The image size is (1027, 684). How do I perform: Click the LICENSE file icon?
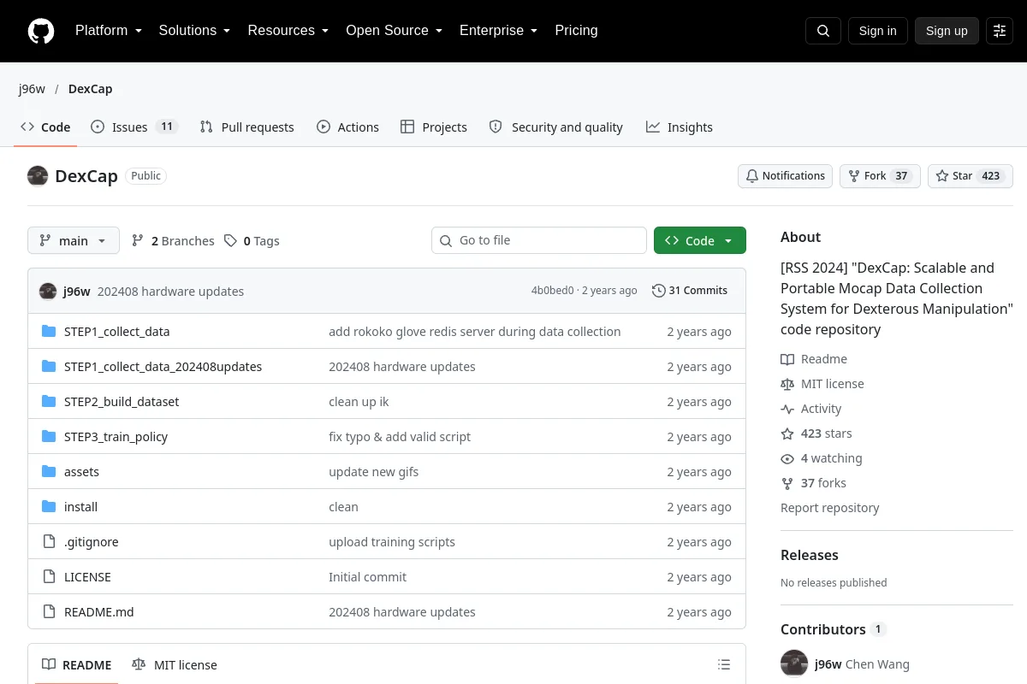click(49, 577)
